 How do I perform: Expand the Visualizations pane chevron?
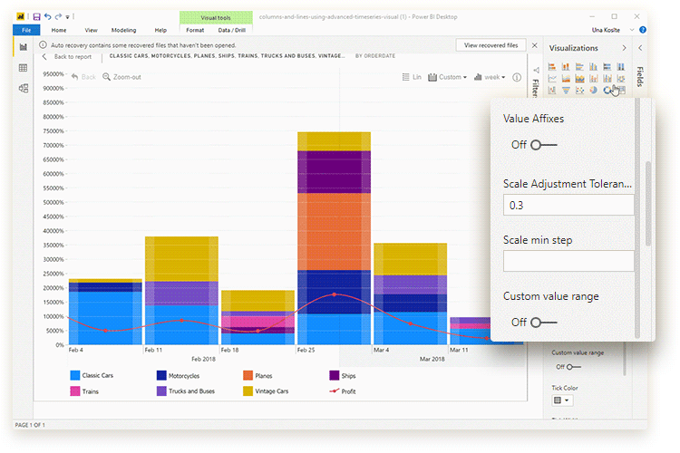pyautogui.click(x=624, y=48)
